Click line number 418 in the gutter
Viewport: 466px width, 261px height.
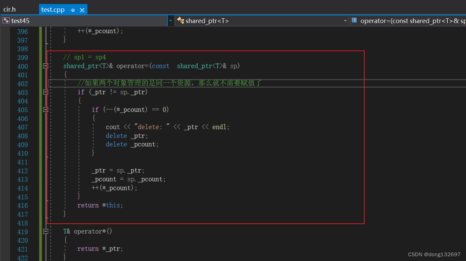click(x=22, y=223)
